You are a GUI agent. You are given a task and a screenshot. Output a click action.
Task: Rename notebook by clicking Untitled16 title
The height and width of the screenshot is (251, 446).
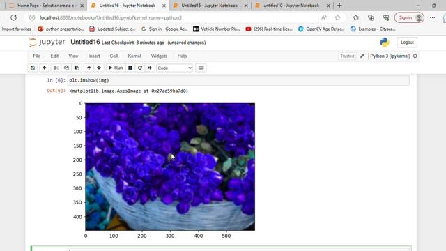[85, 42]
